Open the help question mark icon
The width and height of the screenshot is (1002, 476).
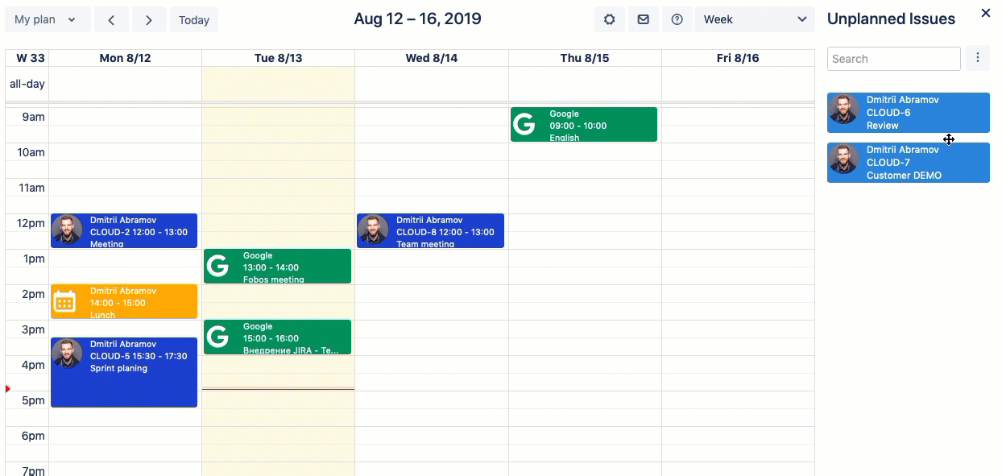click(x=677, y=19)
